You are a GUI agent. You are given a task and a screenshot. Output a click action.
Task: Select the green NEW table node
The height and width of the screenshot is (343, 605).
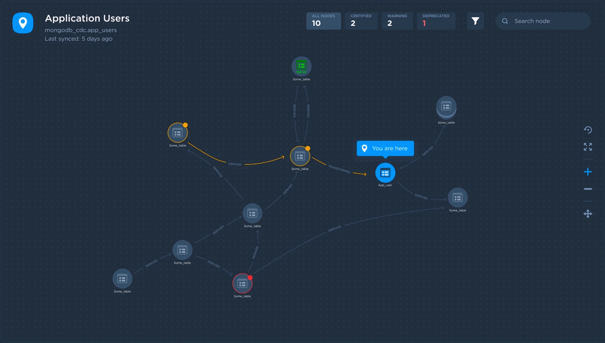pos(301,66)
